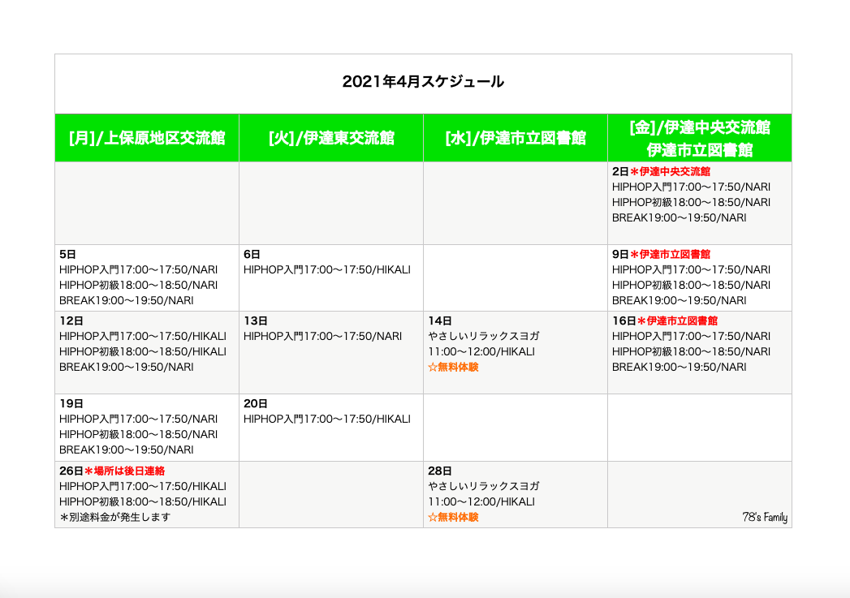
Task: Select やさしいリラックスヨガ under 28日
Action: click(x=484, y=486)
